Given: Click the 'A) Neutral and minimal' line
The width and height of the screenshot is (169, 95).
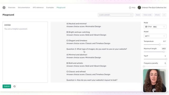Looking at the screenshot, I should pos(76,23).
